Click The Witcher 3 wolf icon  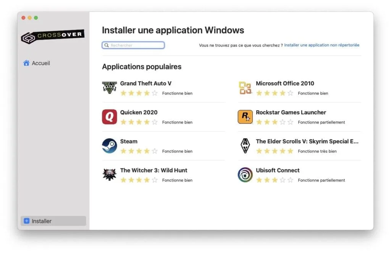pyautogui.click(x=109, y=175)
